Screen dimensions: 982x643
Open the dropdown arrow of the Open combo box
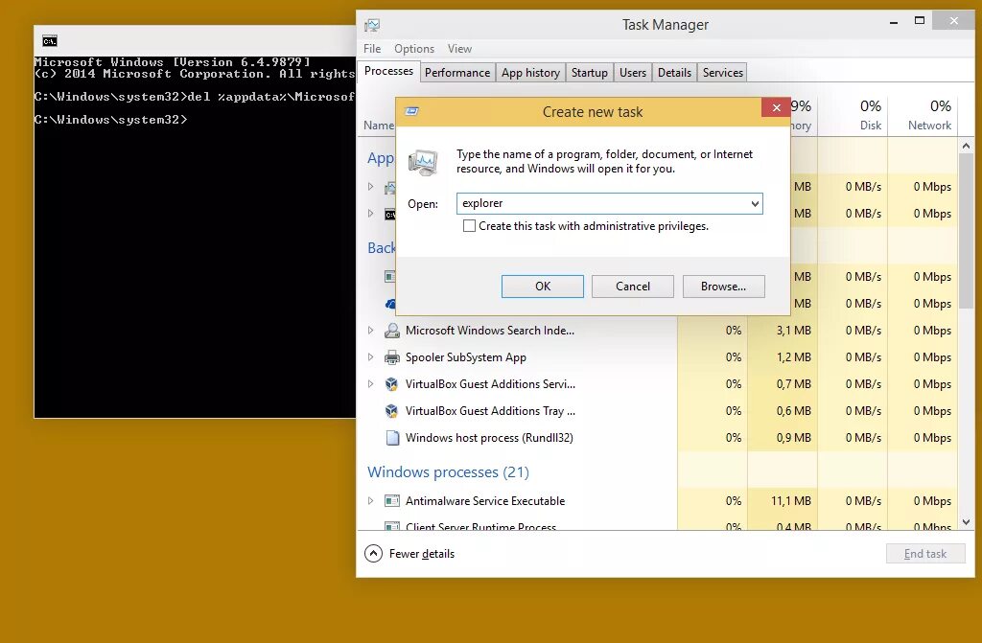[x=755, y=203]
